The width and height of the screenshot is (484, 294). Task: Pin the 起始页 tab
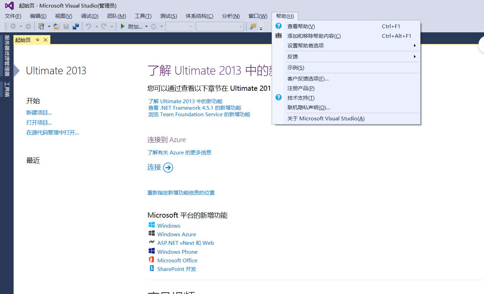pos(38,40)
